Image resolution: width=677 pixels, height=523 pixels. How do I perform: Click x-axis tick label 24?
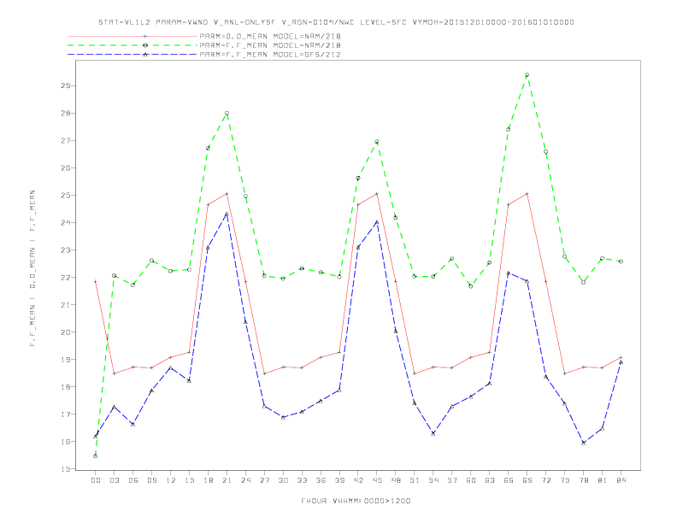[245, 480]
